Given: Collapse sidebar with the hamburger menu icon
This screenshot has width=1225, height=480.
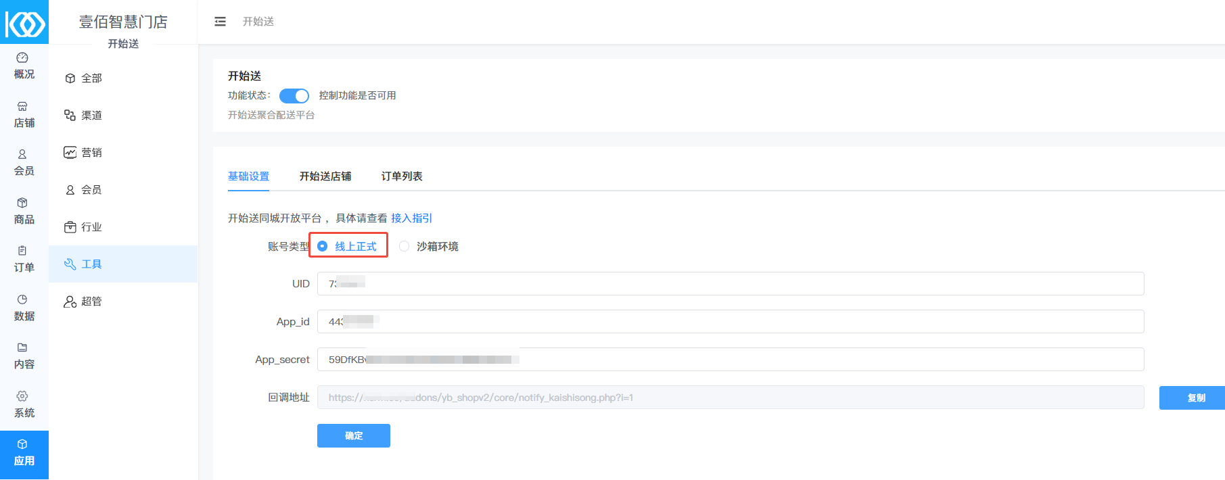Looking at the screenshot, I should (220, 22).
